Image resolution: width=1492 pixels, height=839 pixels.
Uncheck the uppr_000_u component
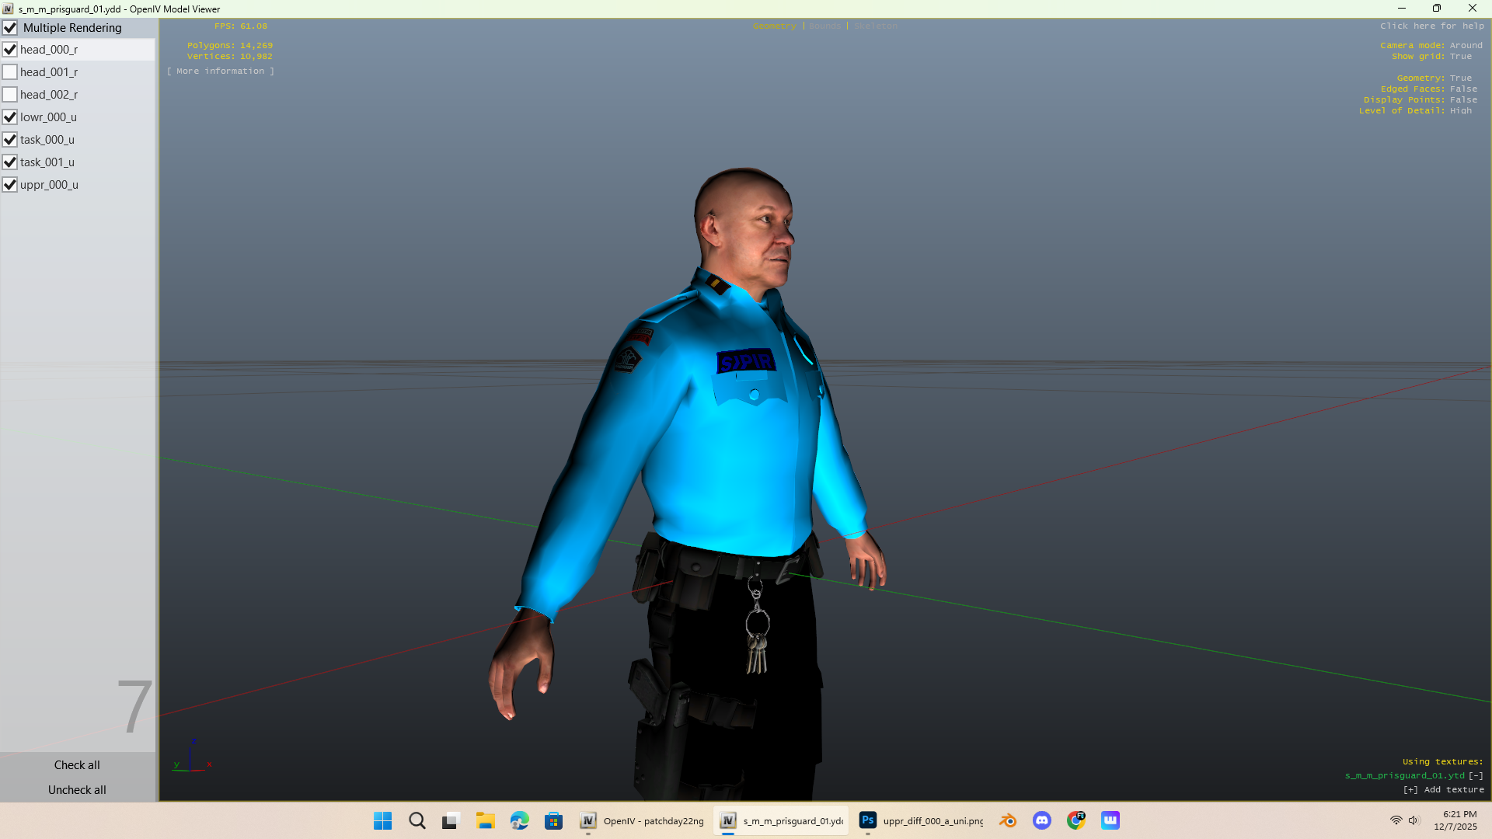click(x=10, y=185)
